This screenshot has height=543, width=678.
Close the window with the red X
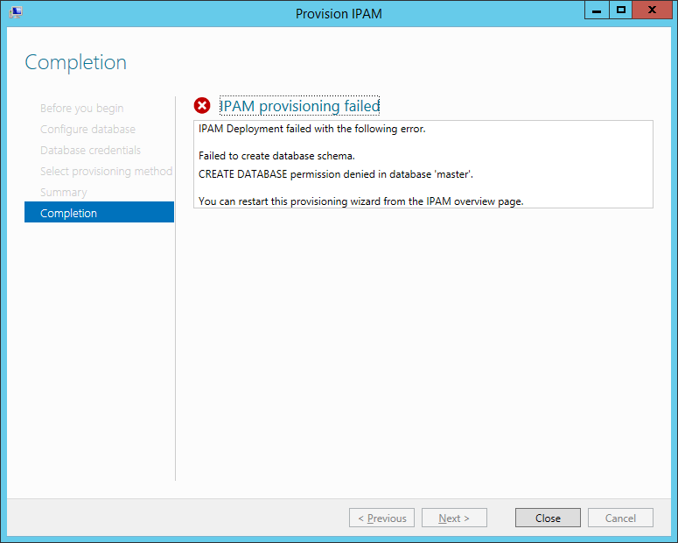tap(652, 10)
